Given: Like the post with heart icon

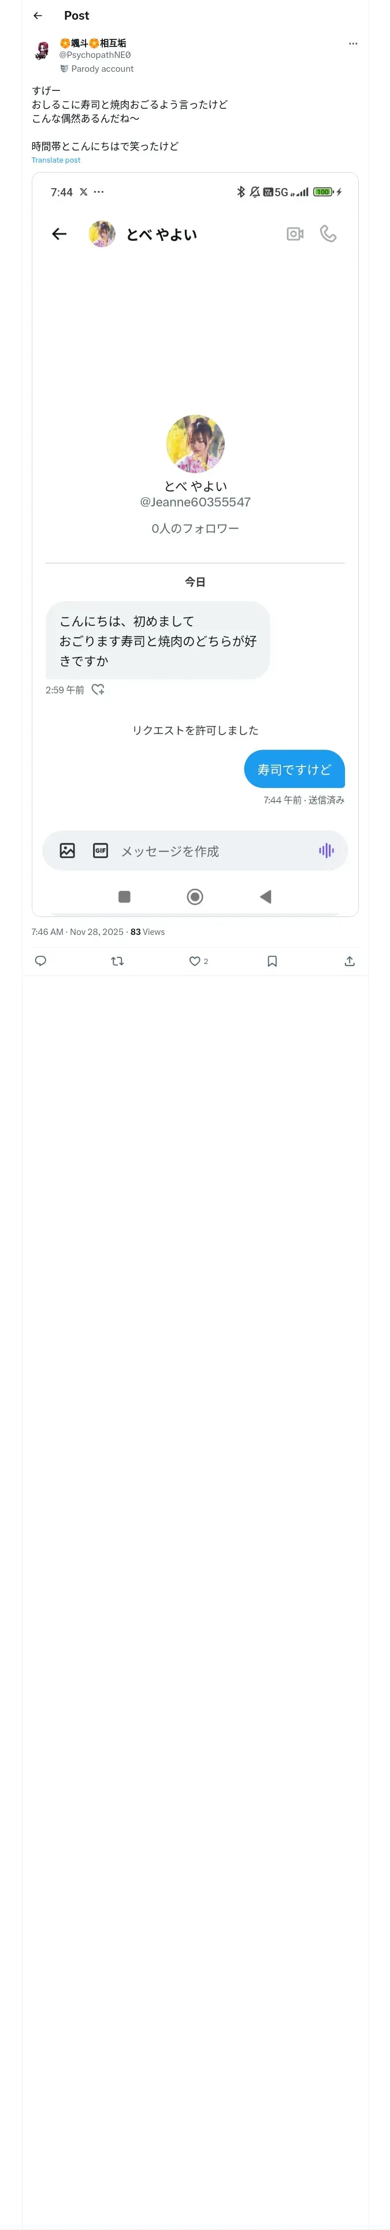Looking at the screenshot, I should coord(195,961).
